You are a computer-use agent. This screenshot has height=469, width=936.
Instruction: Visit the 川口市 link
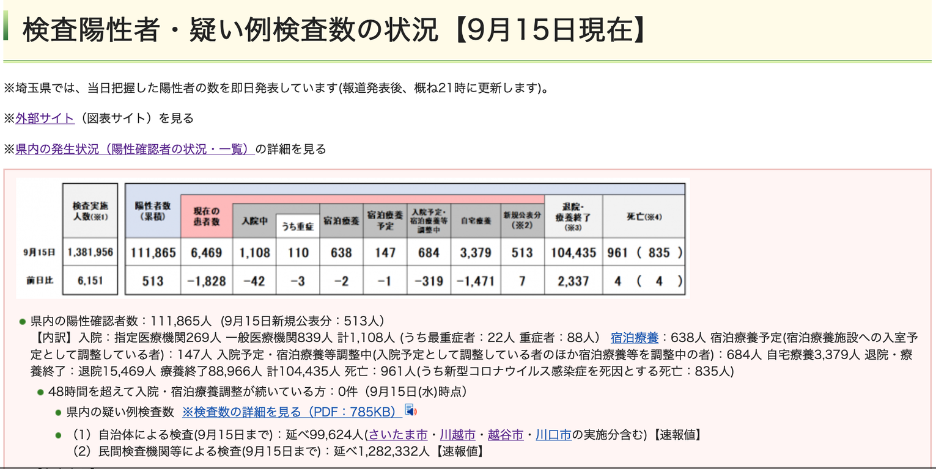pyautogui.click(x=553, y=435)
